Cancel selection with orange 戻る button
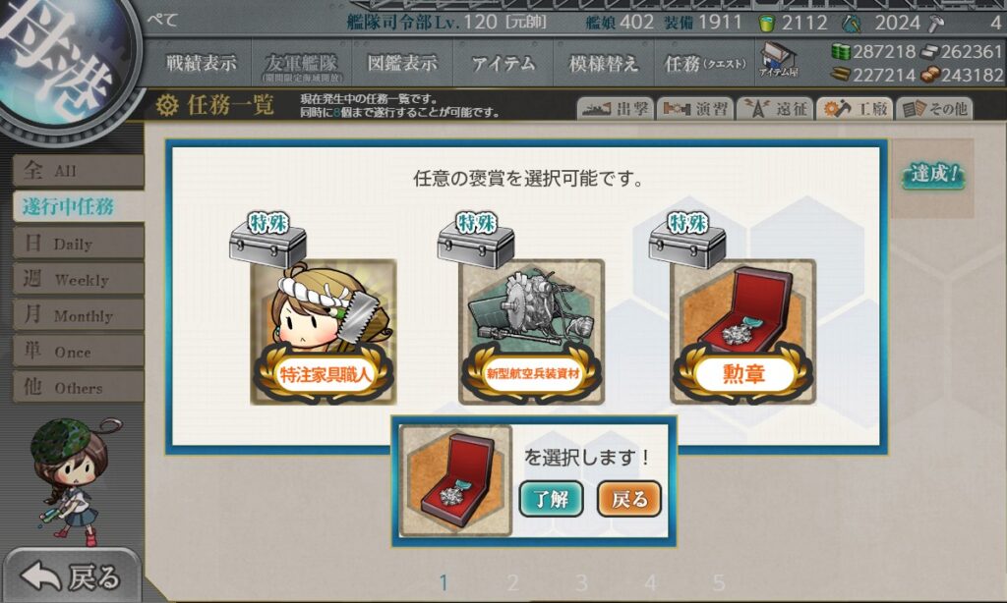The image size is (1007, 603). (x=629, y=499)
